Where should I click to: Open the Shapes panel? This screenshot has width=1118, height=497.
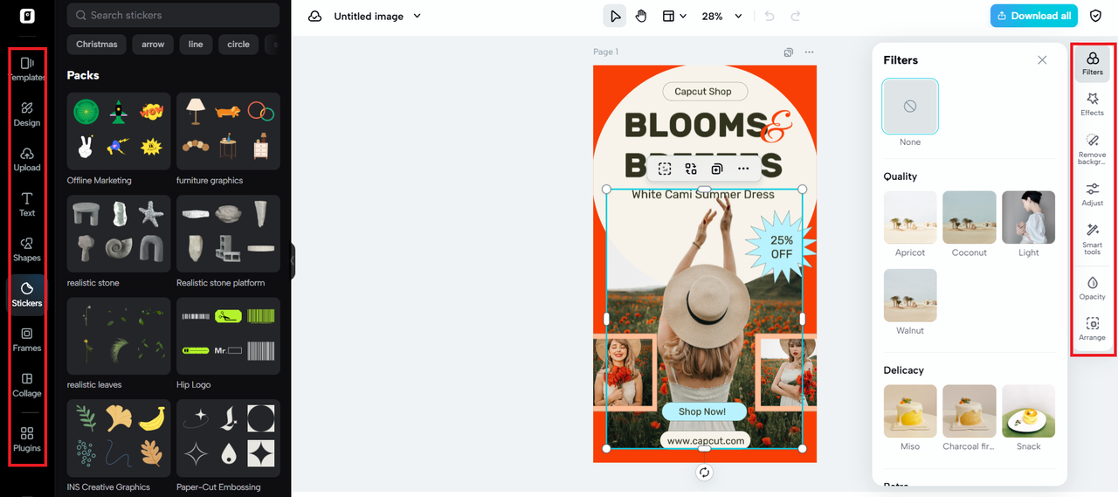(x=27, y=250)
